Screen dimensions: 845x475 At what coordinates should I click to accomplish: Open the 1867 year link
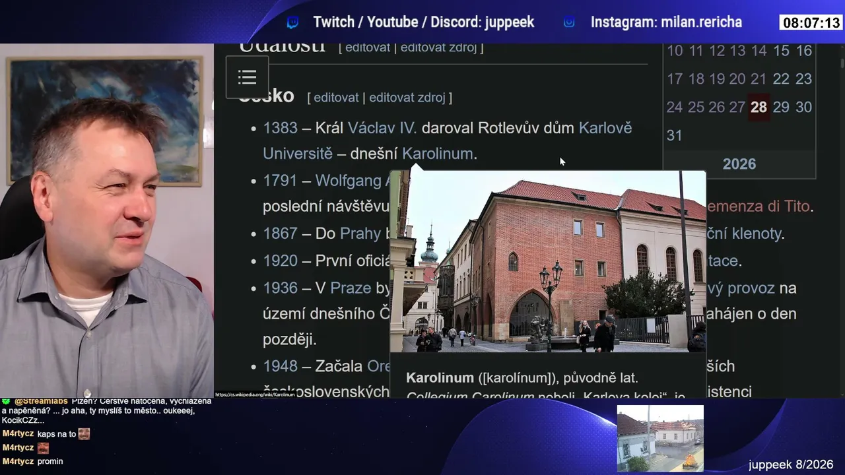[x=280, y=234]
